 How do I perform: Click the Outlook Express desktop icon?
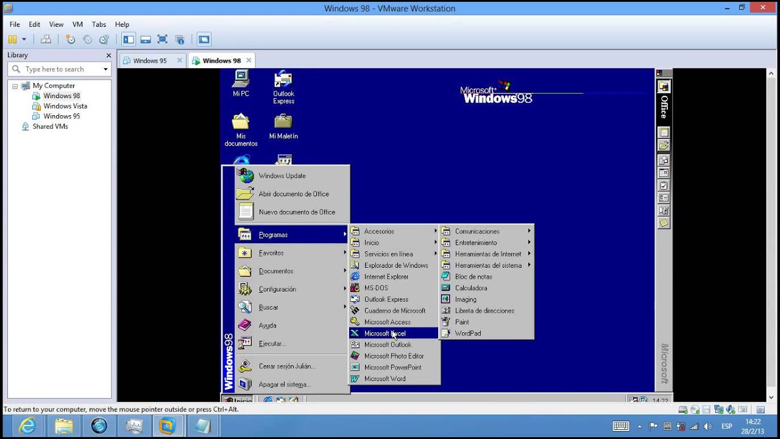point(283,87)
